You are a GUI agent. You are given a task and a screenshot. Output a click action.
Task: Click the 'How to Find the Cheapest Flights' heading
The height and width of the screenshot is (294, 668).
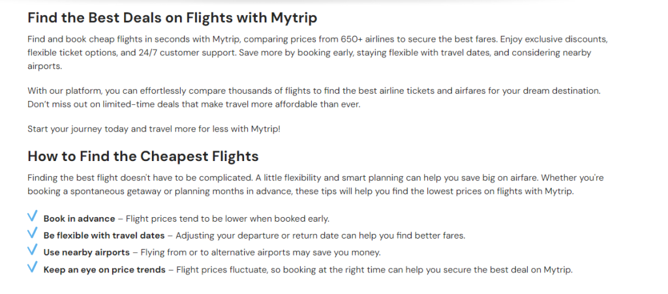143,156
